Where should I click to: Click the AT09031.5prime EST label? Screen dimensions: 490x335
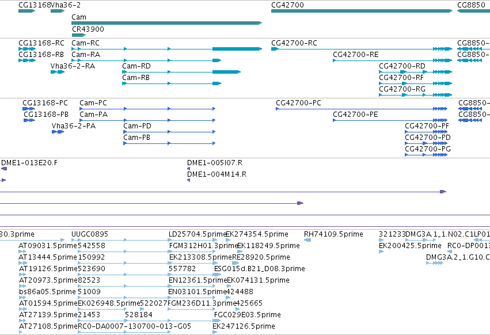pos(48,246)
